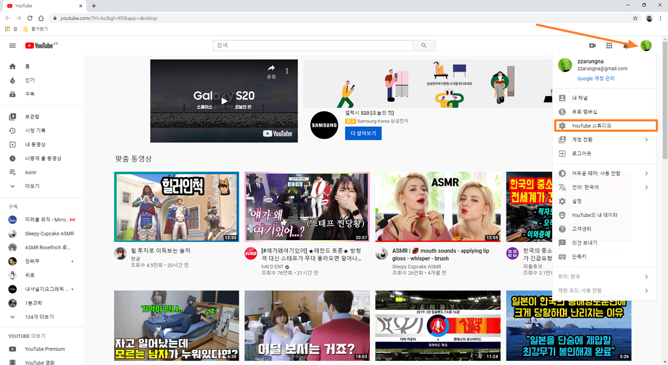Click the Google 계정 관리 link
Viewport: 668px width, 365px height.
596,79
